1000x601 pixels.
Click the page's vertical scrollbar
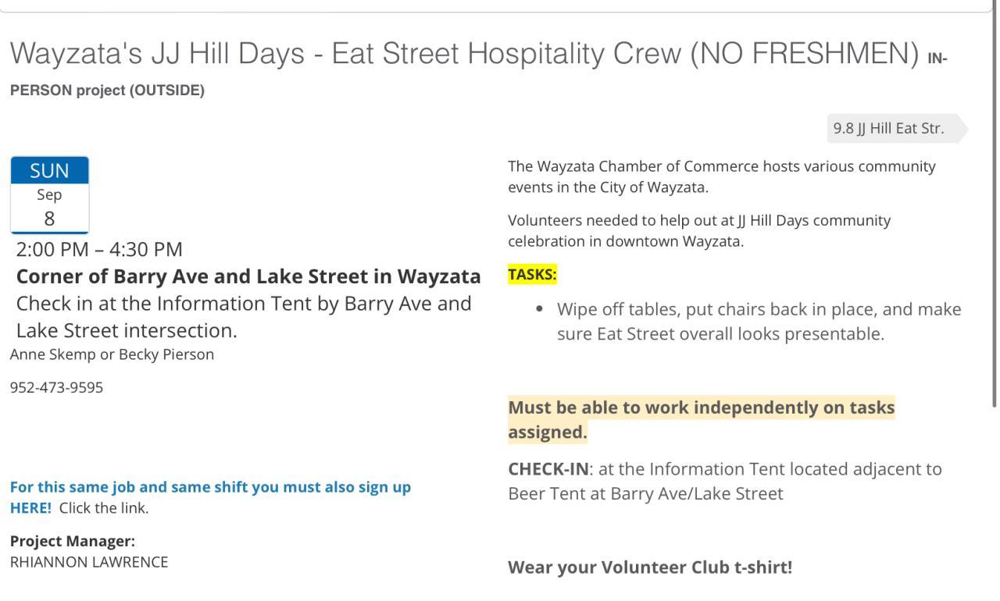[995, 203]
